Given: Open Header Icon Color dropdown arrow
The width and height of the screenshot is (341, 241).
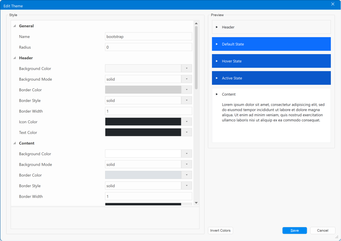Looking at the screenshot, I should (x=187, y=122).
